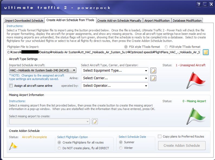Switch to Create Add-on Schedule Manually tab
The width and height of the screenshot is (215, 160).
click(x=119, y=21)
